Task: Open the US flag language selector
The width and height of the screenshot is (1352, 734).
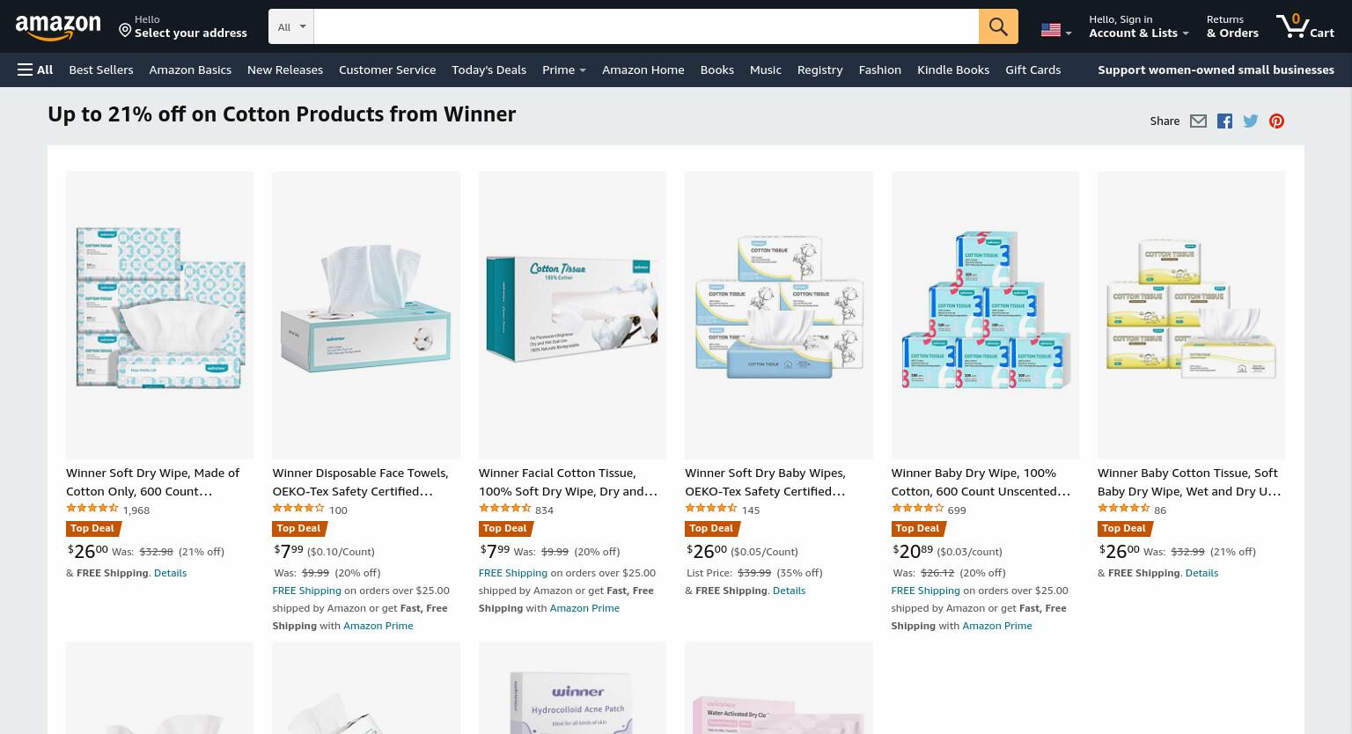Action: pyautogui.click(x=1055, y=30)
